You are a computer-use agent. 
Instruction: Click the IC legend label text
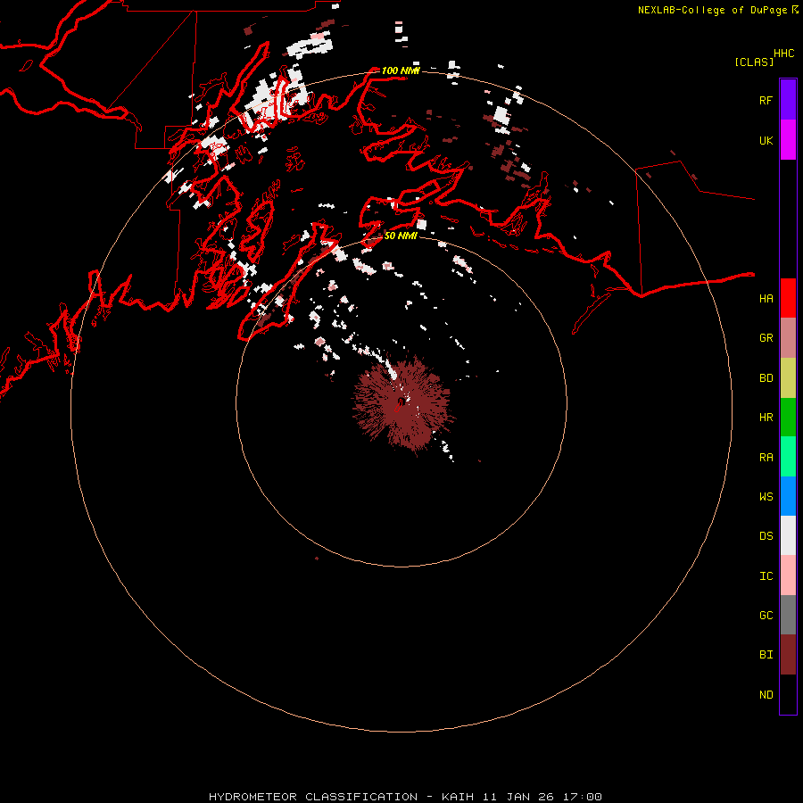(766, 575)
